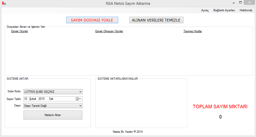Open the Ayraç menu
This screenshot has width=256, height=137.
205,10
